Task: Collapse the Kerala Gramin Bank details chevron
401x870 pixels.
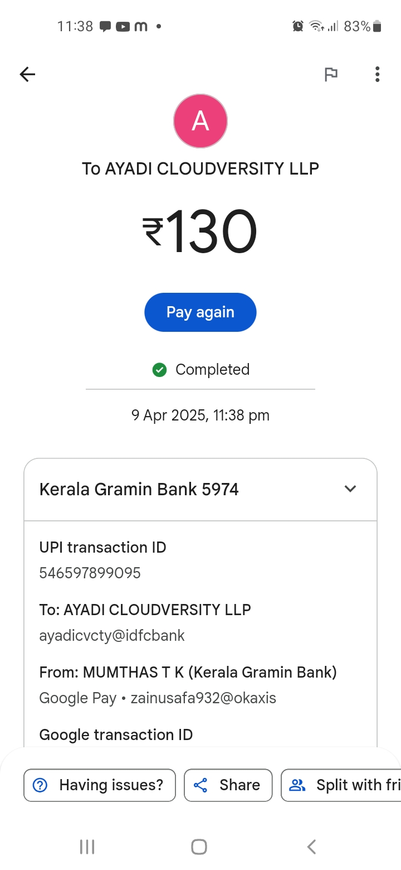Action: click(350, 489)
